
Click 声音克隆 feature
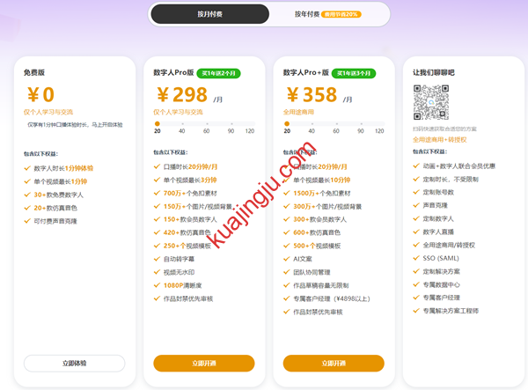pos(435,205)
